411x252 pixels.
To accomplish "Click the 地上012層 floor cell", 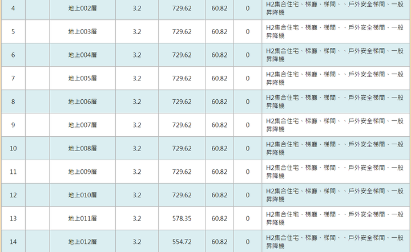I will click(83, 242).
